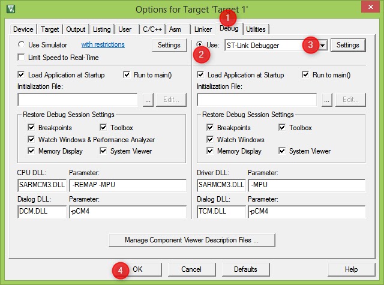Switch to the Linker tab
Viewport: 384px width, 285px height.
(x=203, y=29)
